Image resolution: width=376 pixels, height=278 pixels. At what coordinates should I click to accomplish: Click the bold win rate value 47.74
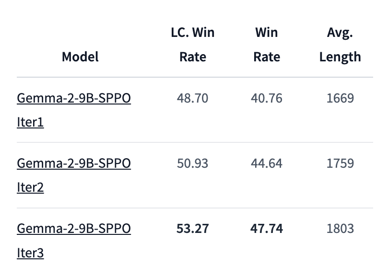point(267,229)
